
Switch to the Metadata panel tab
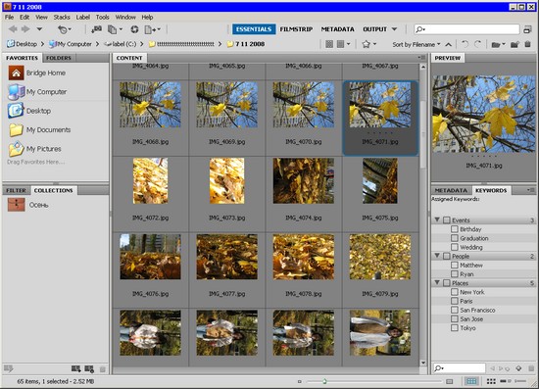[451, 190]
